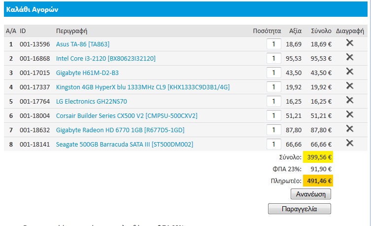Image resolution: width=371 pixels, height=226 pixels.
Task: Click the Περιγραφή column header
Action: click(x=71, y=31)
